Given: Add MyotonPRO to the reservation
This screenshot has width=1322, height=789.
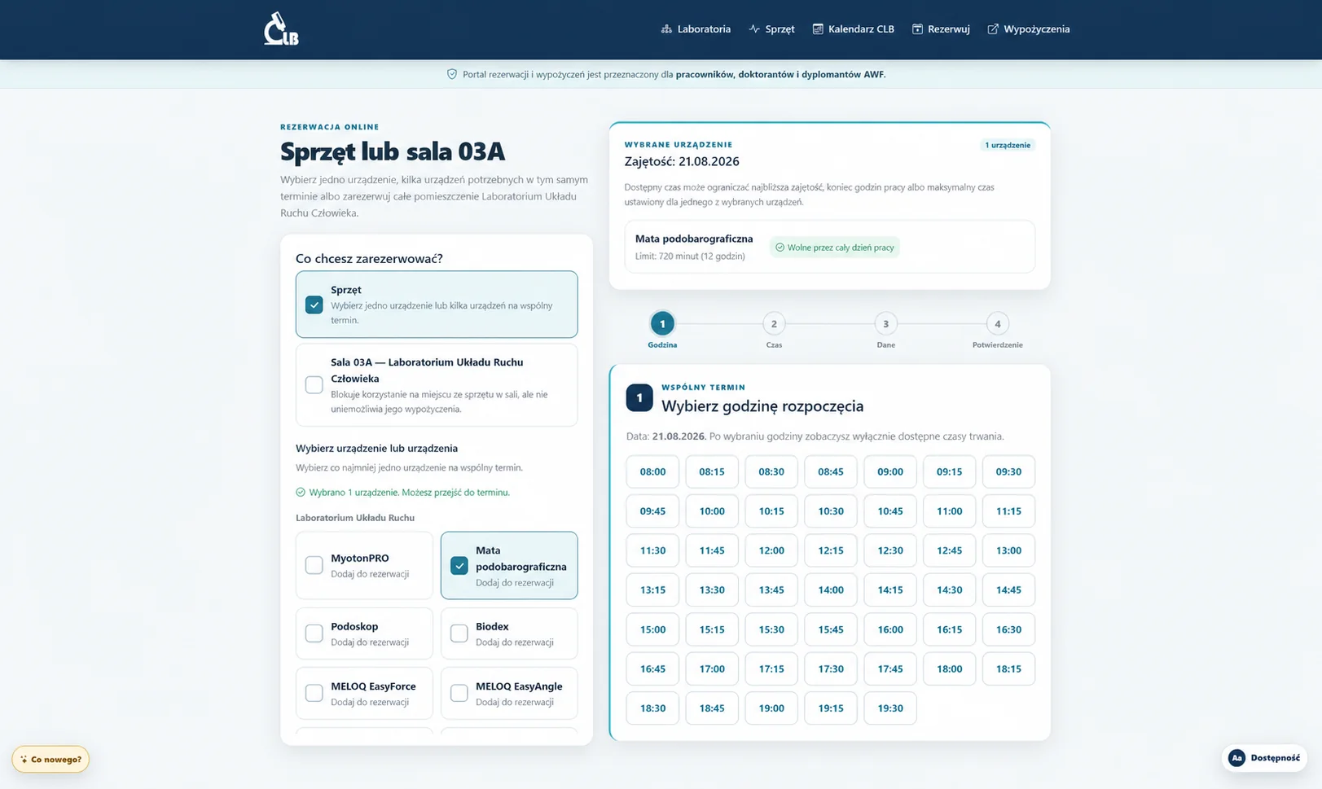Looking at the screenshot, I should tap(314, 565).
